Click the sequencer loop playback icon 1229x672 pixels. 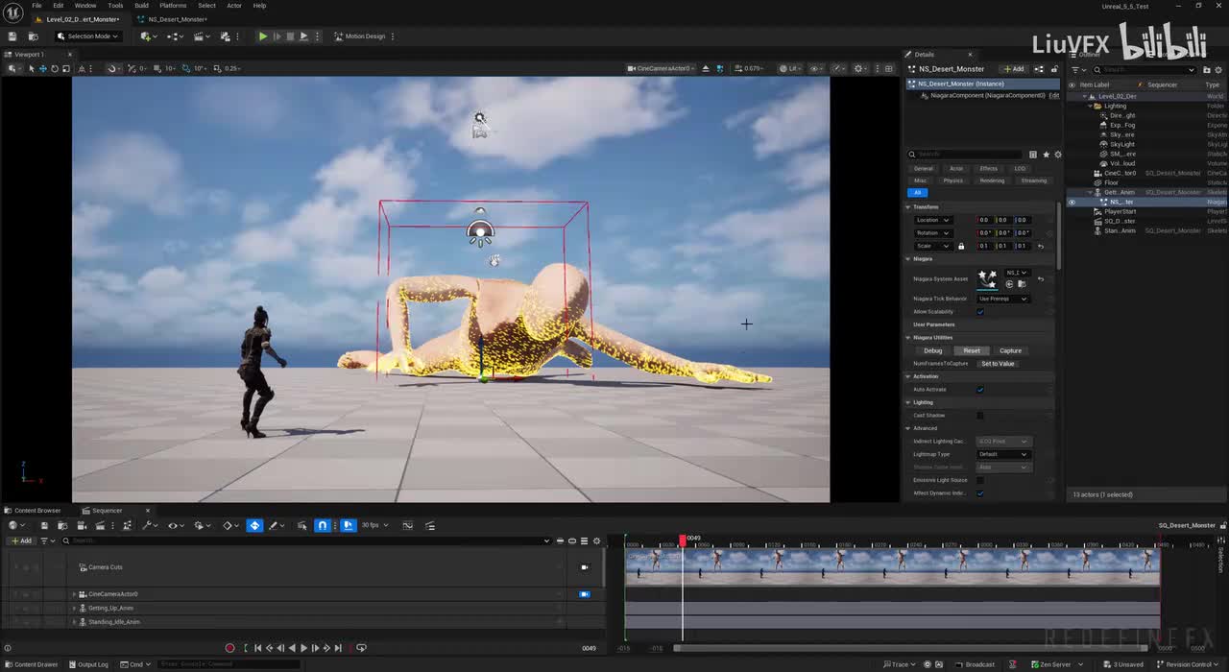(x=361, y=648)
